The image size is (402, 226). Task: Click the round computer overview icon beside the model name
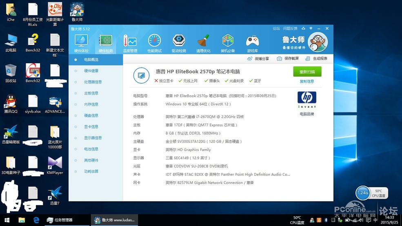[141, 75]
